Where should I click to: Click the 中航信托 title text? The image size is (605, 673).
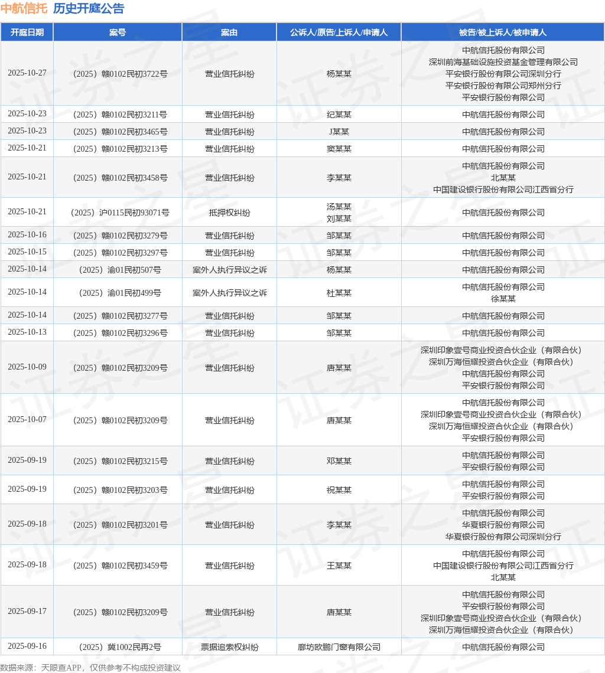coord(24,8)
